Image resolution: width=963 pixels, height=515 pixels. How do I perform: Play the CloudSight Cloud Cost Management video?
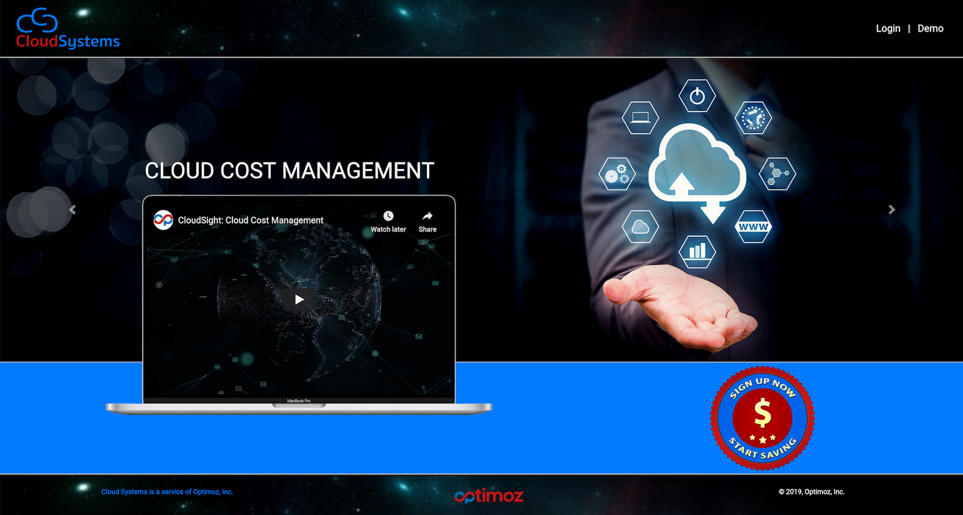tap(299, 299)
